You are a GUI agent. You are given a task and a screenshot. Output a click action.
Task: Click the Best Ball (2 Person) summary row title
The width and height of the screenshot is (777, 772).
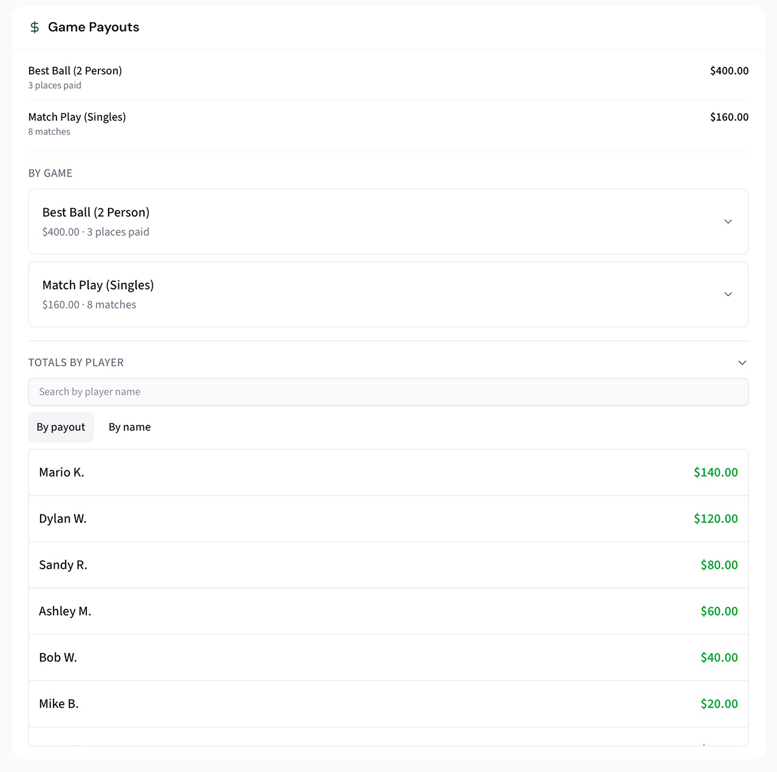click(75, 70)
